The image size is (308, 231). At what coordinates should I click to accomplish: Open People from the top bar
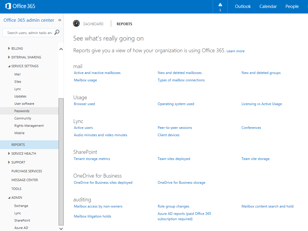[x=292, y=6]
